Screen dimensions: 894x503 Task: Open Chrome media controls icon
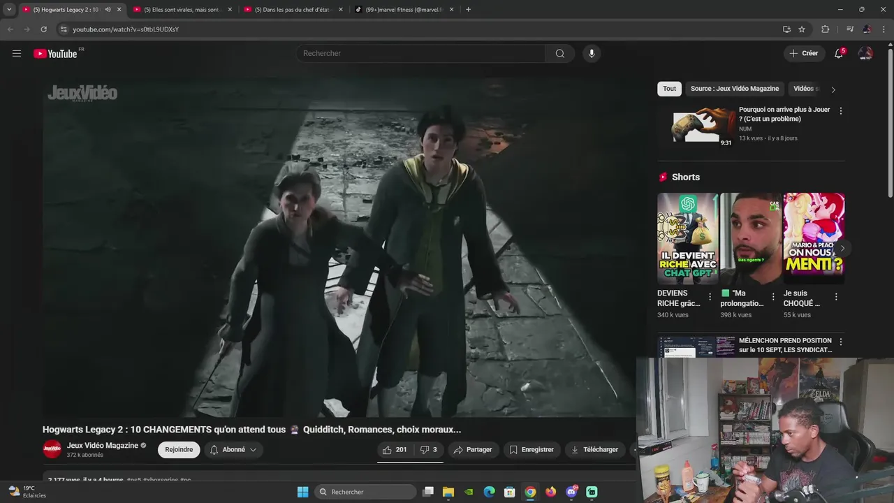tap(850, 29)
